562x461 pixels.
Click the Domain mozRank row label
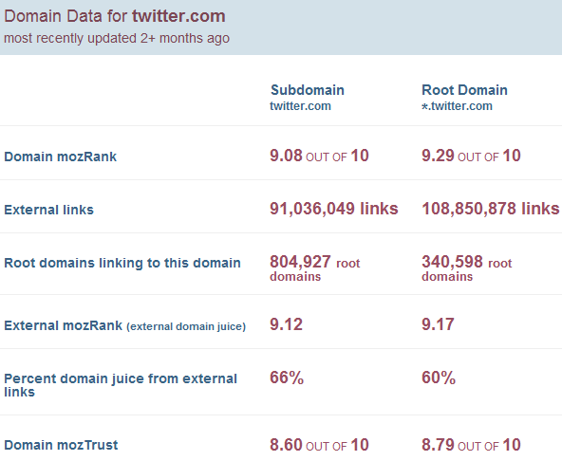point(60,157)
